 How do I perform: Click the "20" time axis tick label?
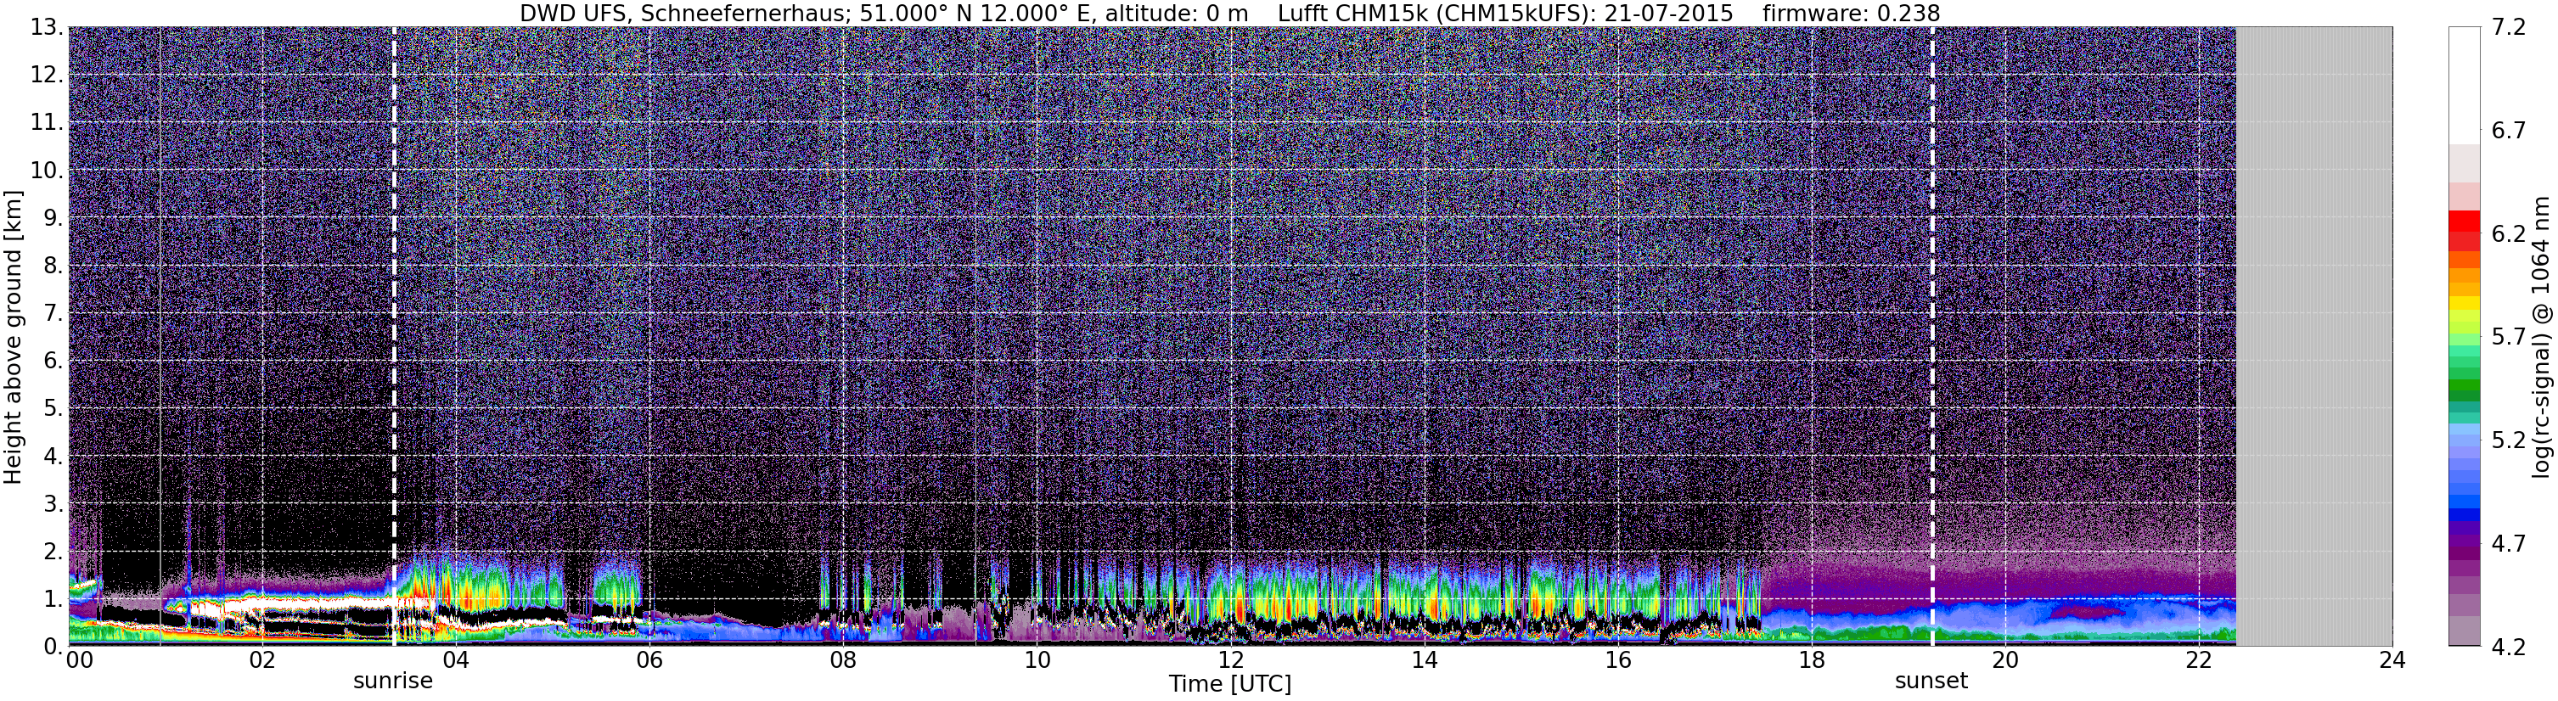(2006, 660)
